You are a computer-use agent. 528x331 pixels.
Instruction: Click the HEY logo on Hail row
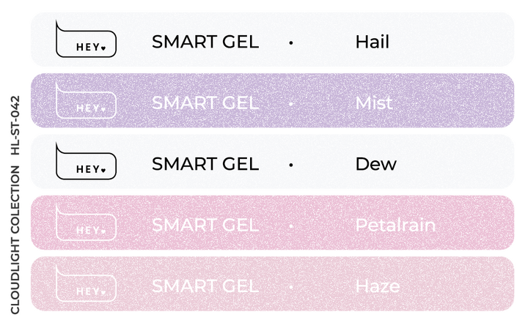pyautogui.click(x=87, y=39)
